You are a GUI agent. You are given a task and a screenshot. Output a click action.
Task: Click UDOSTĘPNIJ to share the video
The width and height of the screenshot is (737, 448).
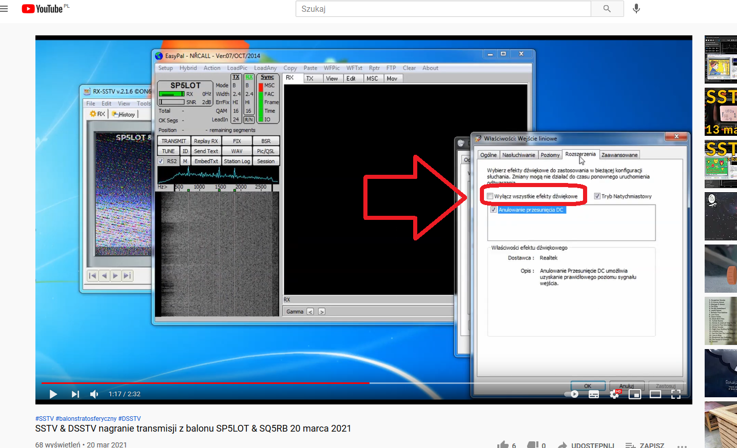coord(586,445)
